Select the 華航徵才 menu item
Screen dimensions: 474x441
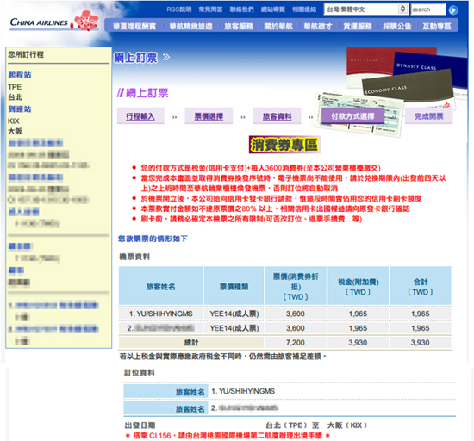pyautogui.click(x=318, y=27)
